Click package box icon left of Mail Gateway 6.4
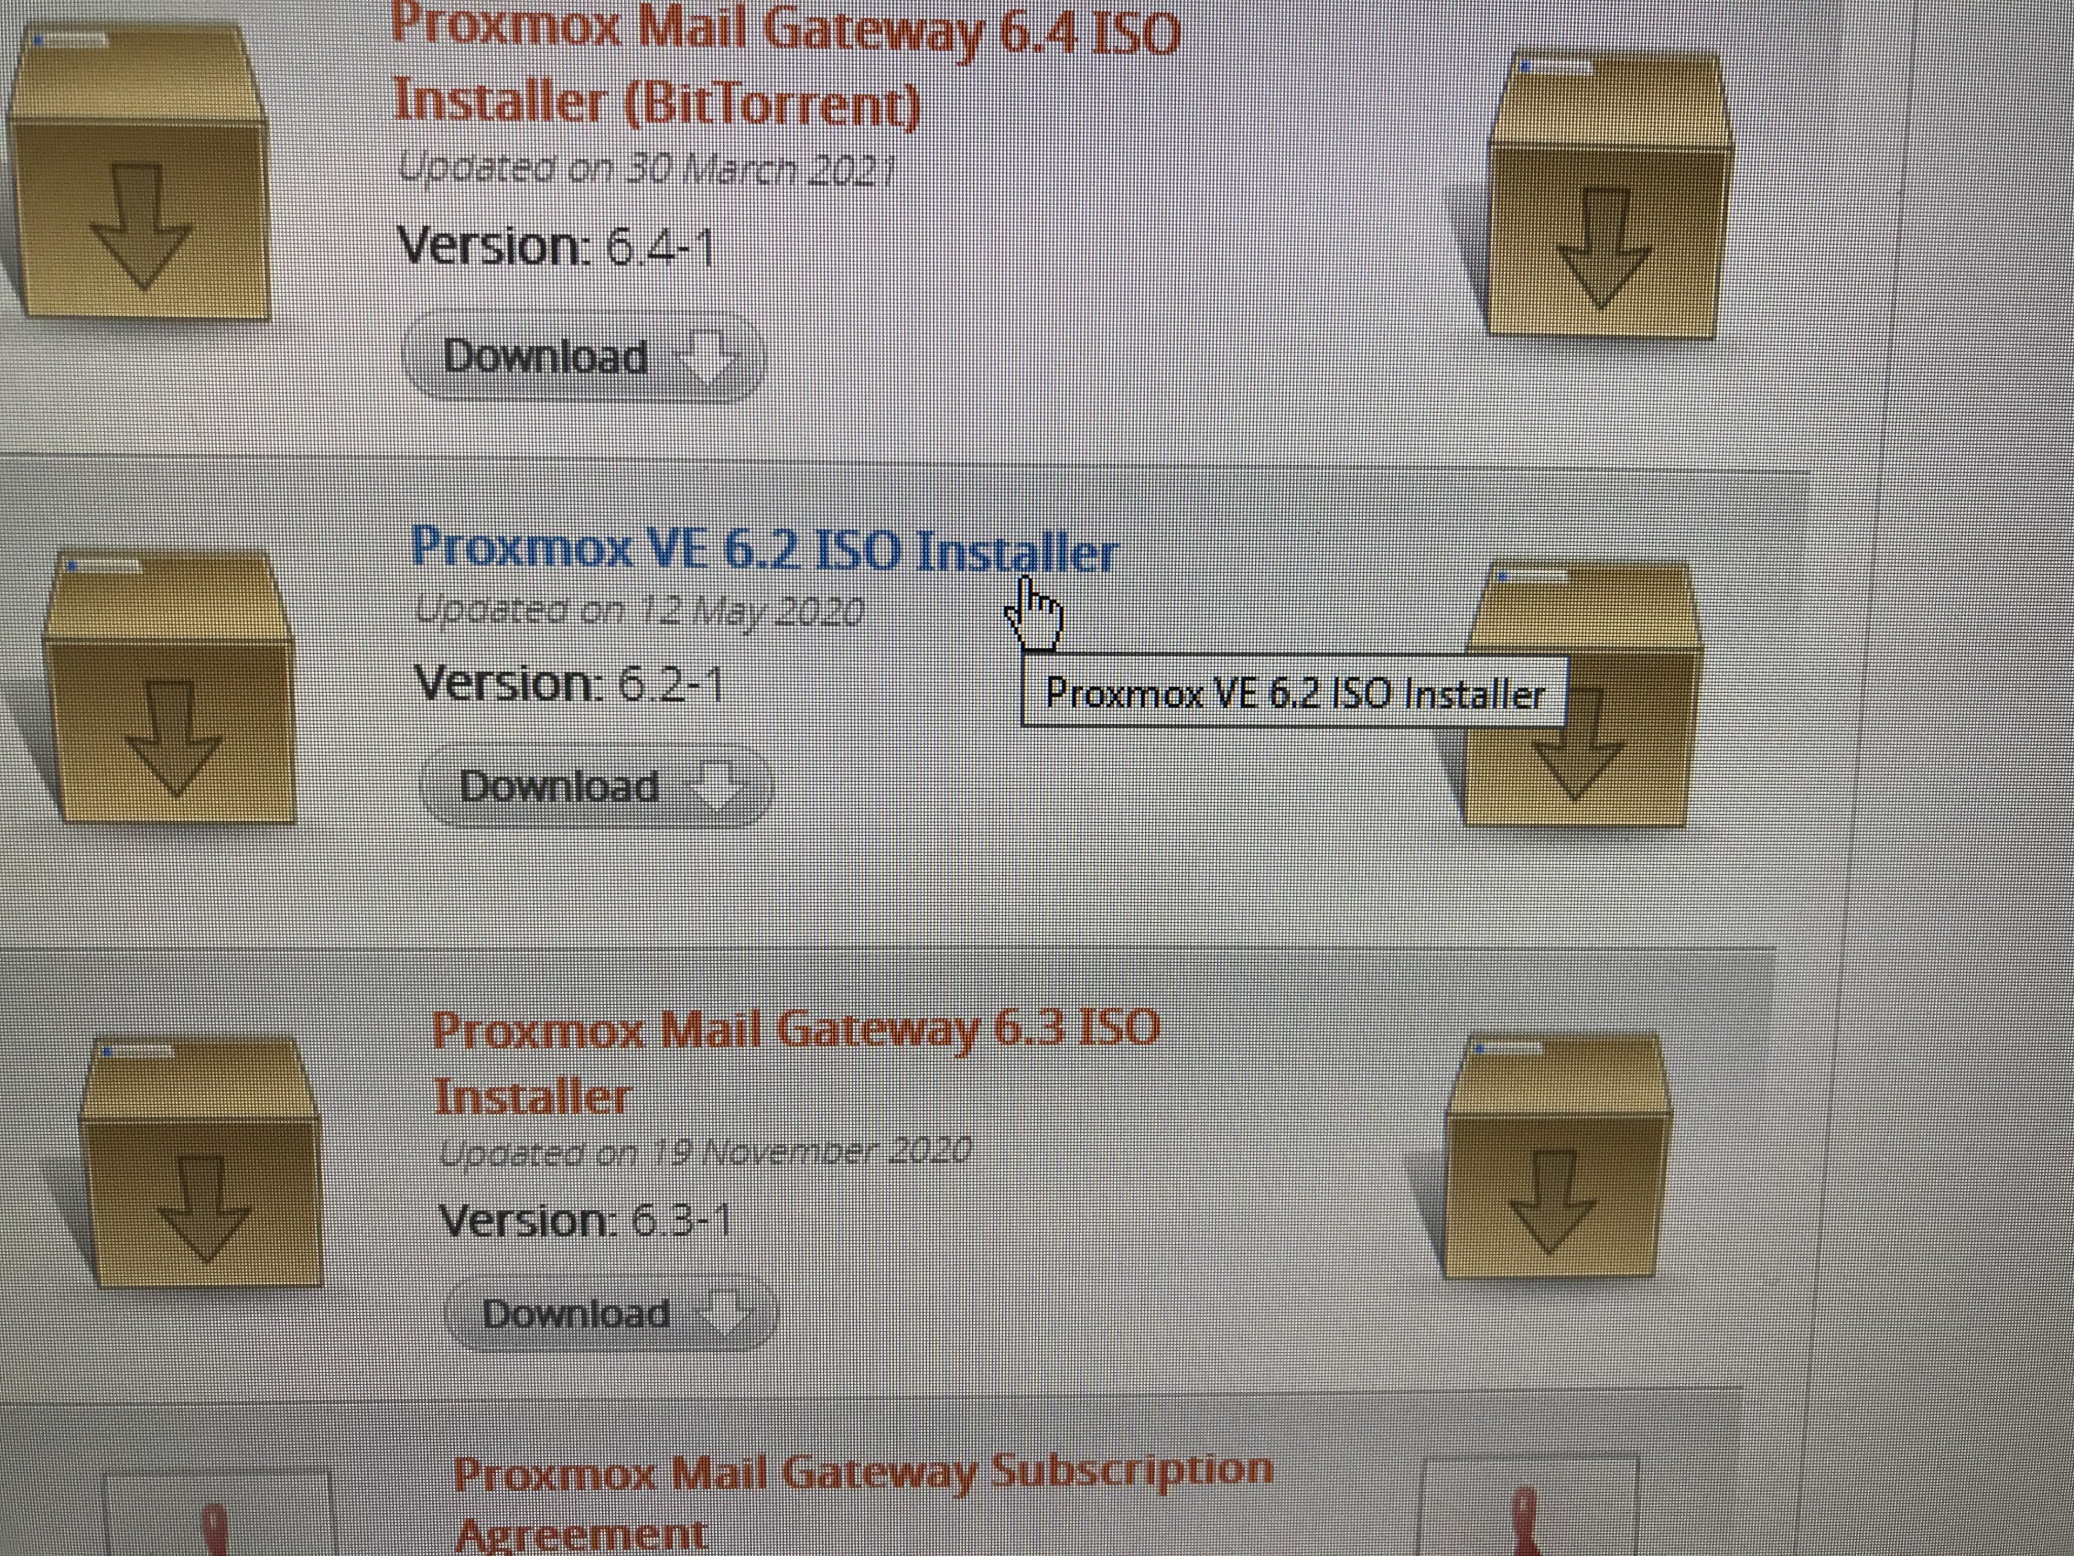 (139, 171)
